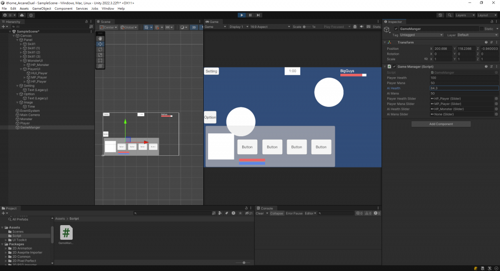
Task: Open the Component menu
Action: (63, 9)
